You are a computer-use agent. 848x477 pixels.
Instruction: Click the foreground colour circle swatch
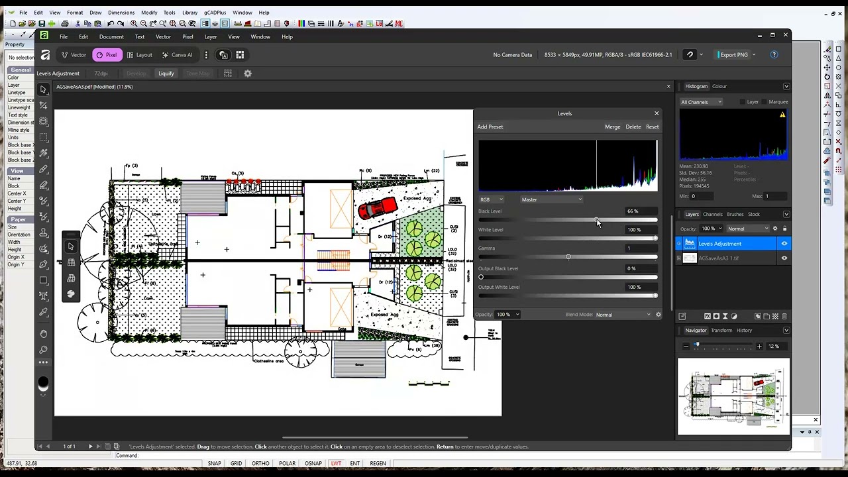pyautogui.click(x=43, y=383)
